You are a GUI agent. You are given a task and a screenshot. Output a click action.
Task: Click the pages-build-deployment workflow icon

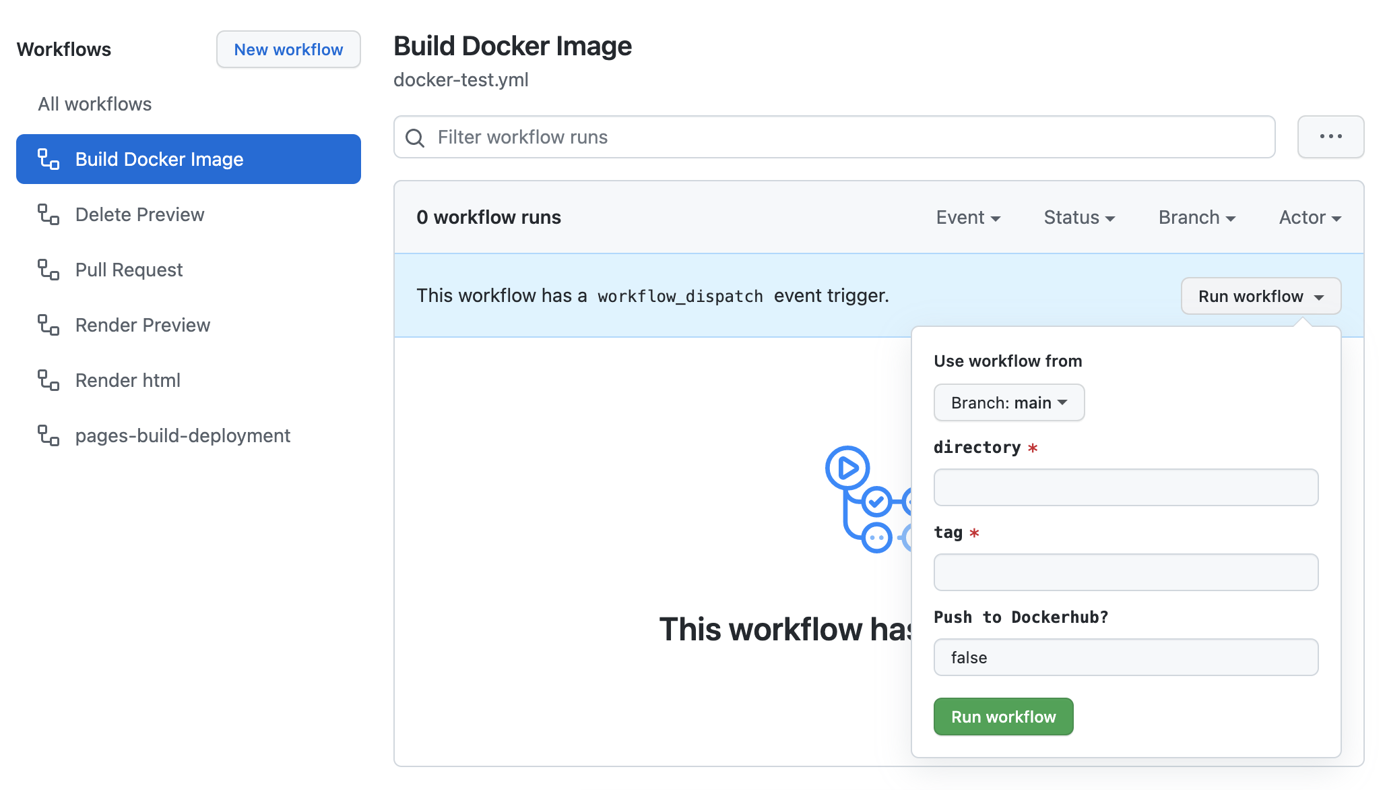[x=49, y=435]
